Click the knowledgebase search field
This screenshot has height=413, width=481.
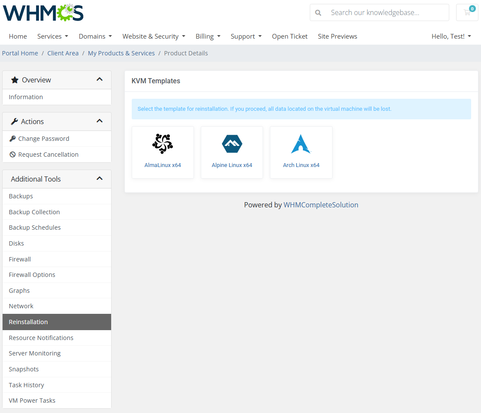pyautogui.click(x=386, y=13)
